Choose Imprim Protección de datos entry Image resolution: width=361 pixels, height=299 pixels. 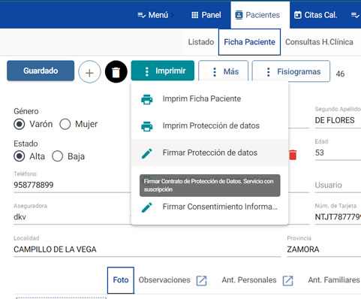point(209,125)
